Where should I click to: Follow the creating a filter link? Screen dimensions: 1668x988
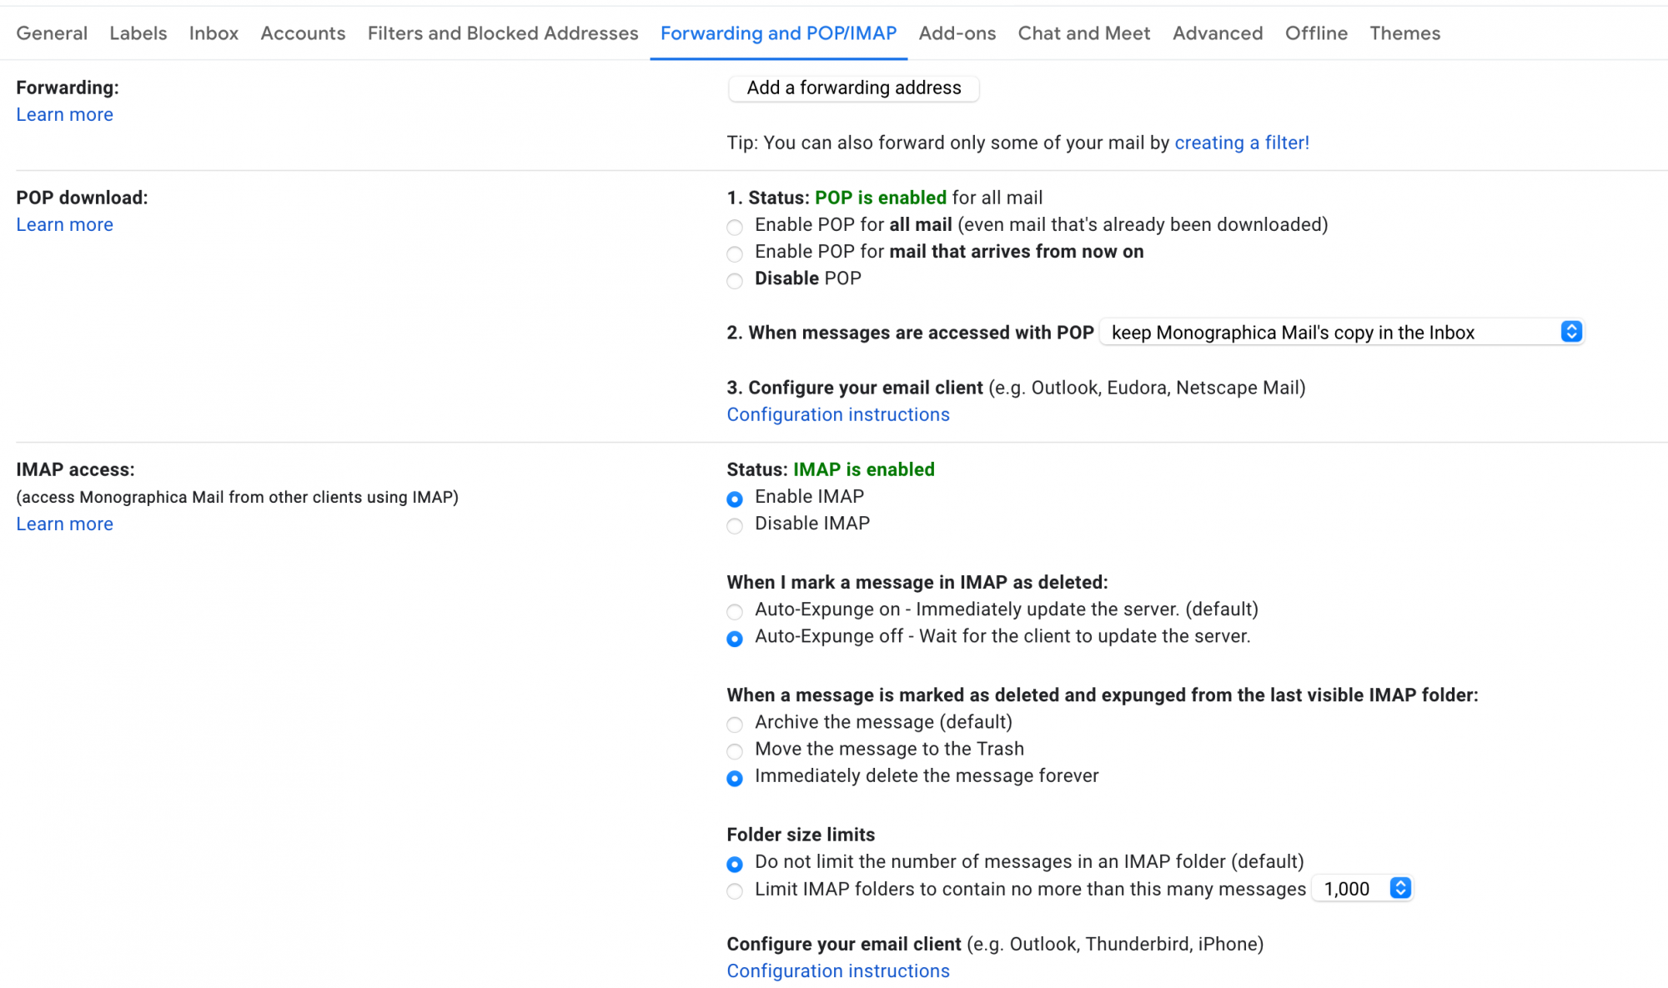1242,143
